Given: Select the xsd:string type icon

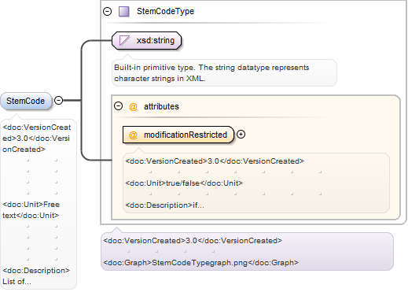Looking at the screenshot, I should (x=125, y=41).
